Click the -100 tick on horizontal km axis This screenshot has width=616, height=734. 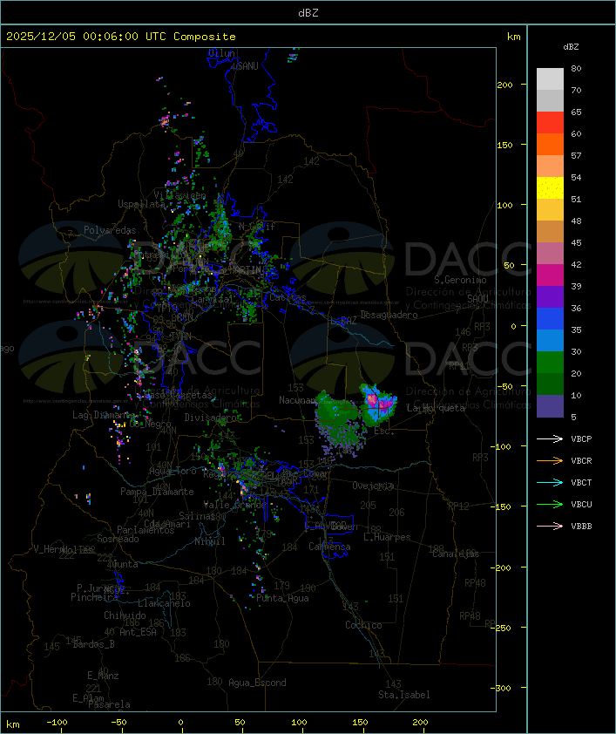57,723
